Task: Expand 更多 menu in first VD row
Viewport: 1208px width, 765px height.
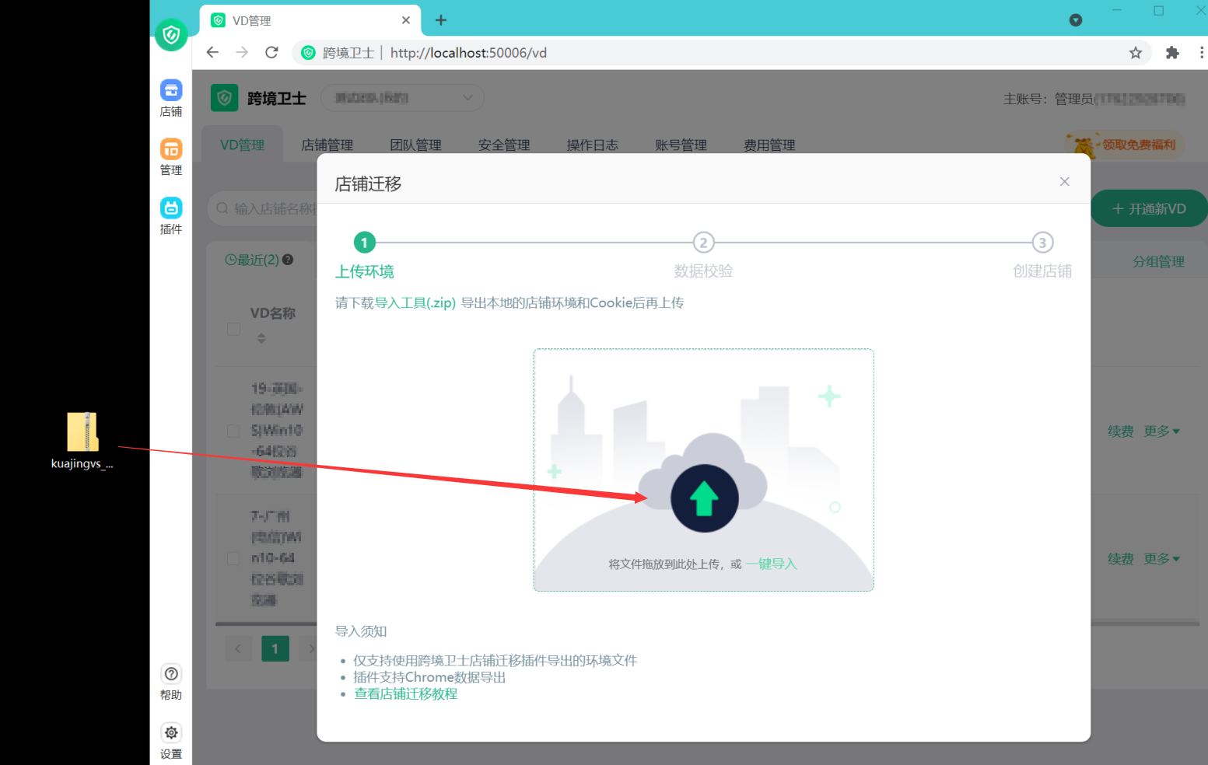Action: [x=1162, y=431]
